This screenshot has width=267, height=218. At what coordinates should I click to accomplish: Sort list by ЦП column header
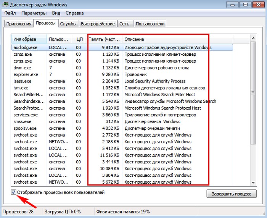[79, 39]
